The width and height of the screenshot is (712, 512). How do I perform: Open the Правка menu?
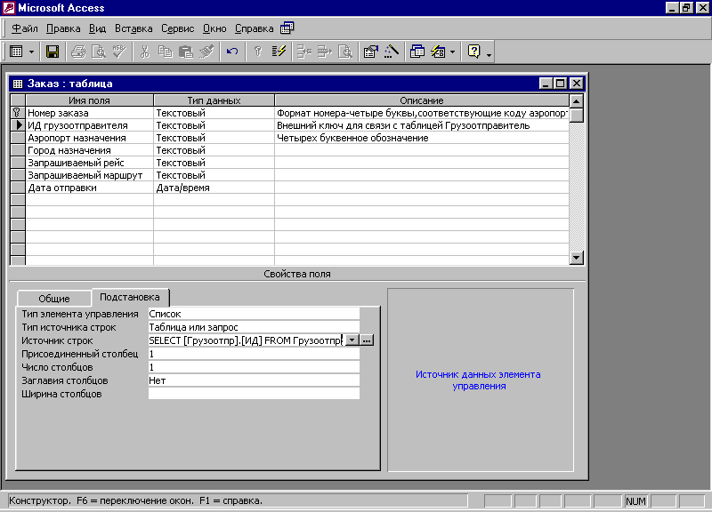tap(63, 28)
